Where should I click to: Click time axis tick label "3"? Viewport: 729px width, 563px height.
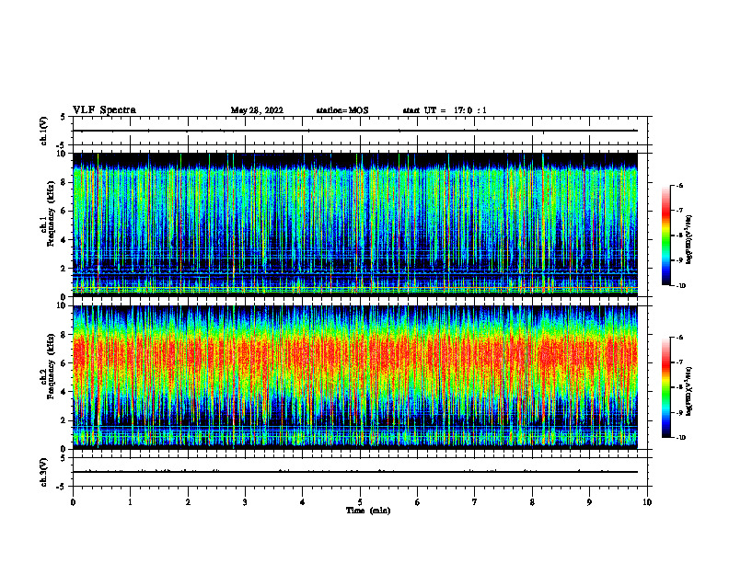(245, 502)
